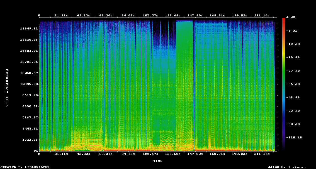316x169 pixels.
Task: Click the 63.34s marker on top time axis
Action: point(106,16)
